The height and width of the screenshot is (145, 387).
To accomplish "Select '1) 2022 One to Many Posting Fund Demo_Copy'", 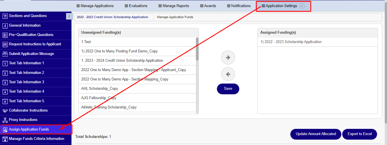I will click(137, 51).
